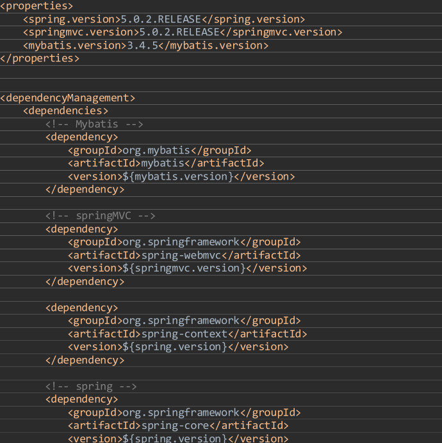The width and height of the screenshot is (442, 443).
Task: Select the artifactId spring-webmvc line
Action: tap(184, 256)
